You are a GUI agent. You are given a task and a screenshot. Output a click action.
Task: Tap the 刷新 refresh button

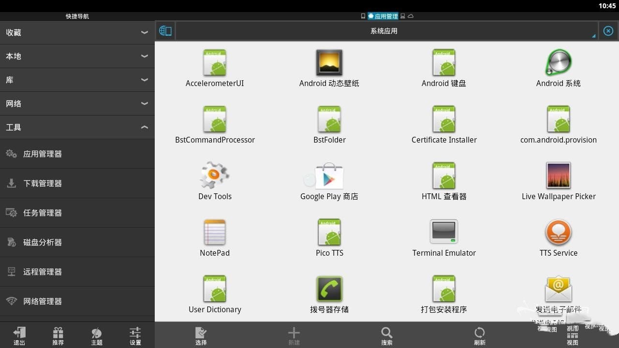tap(480, 335)
